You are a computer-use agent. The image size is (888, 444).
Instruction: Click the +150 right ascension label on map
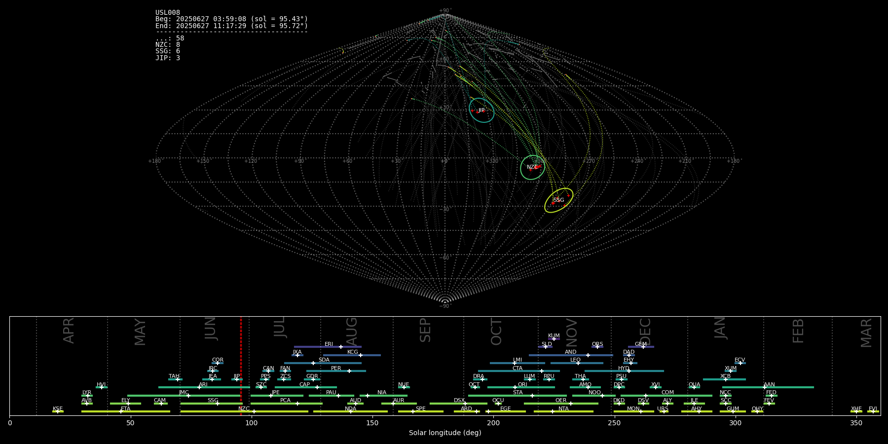[203, 161]
